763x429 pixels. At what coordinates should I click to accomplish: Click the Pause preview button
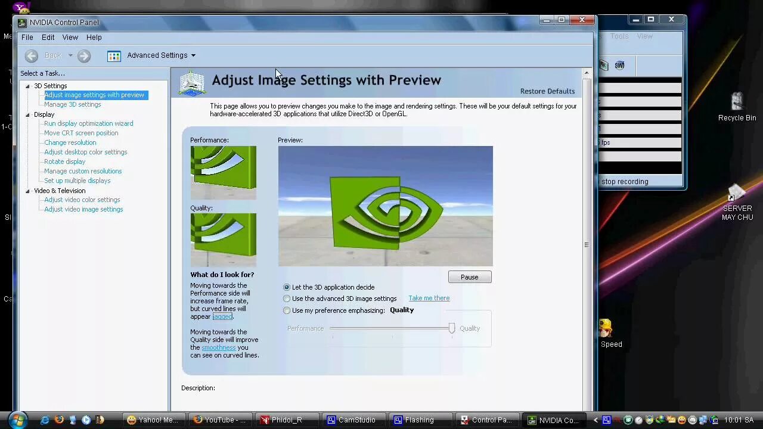[470, 277]
